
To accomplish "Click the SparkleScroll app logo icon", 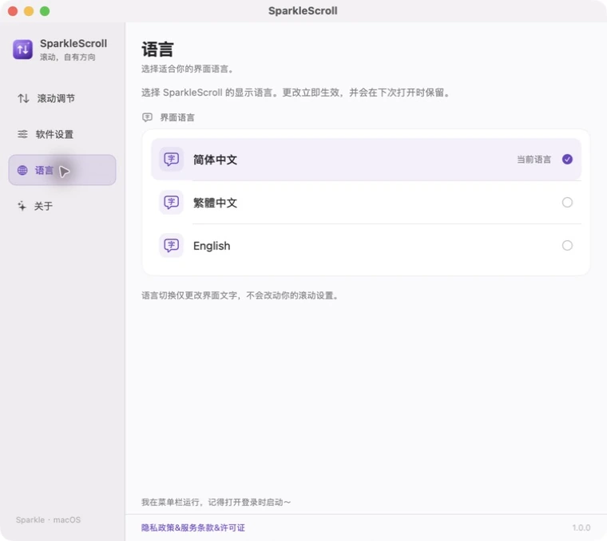I will (x=22, y=49).
